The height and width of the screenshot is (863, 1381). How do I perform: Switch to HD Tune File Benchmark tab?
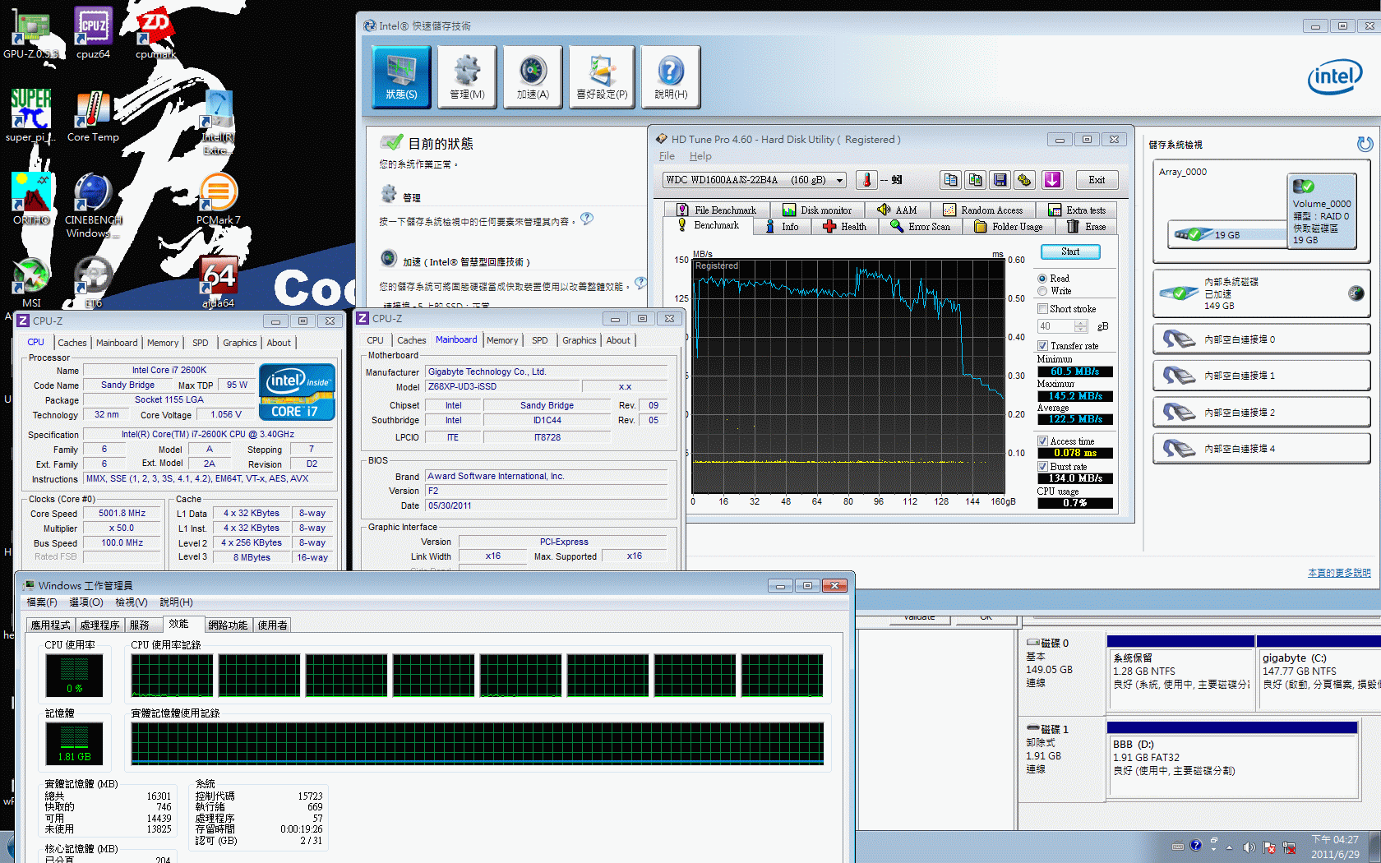[x=717, y=210]
